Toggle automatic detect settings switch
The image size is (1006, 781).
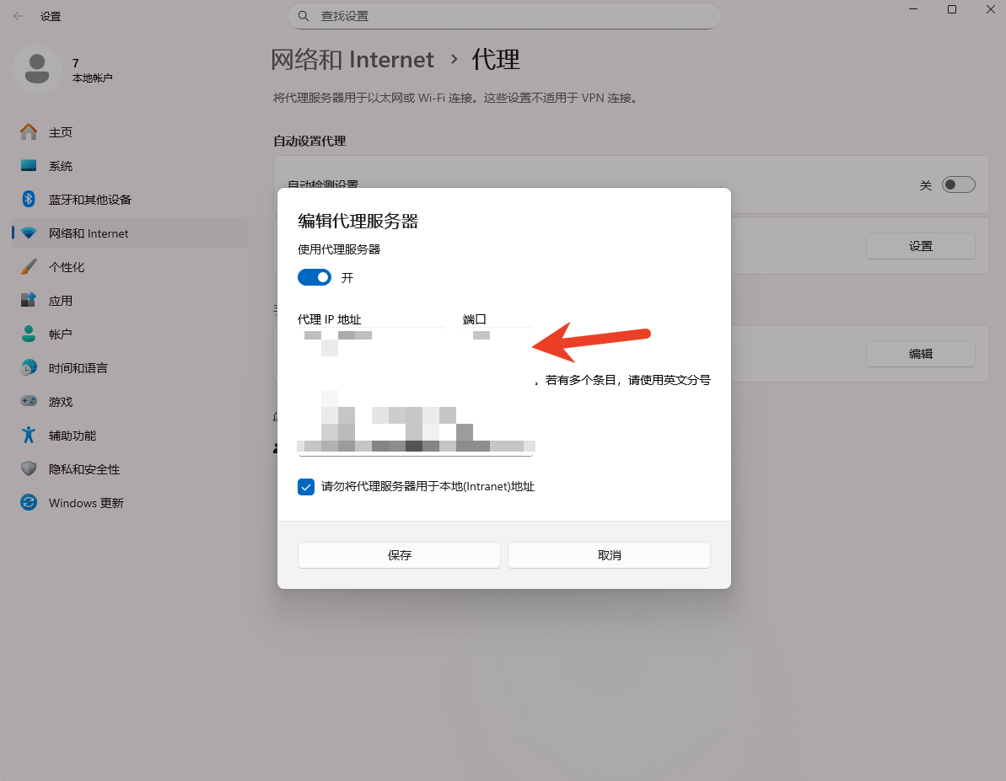point(958,185)
